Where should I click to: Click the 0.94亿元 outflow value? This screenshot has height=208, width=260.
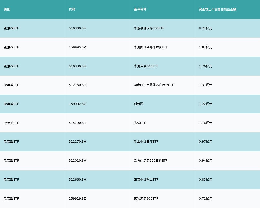point(205,161)
